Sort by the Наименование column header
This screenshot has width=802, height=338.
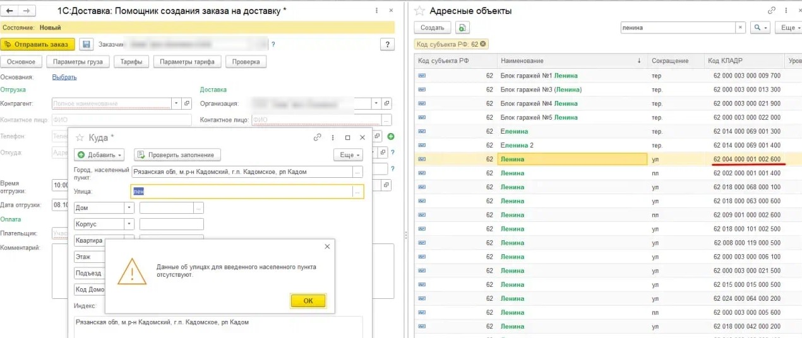568,61
